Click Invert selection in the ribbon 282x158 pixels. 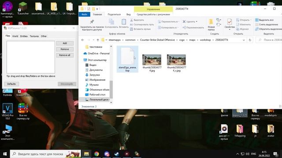(x=268, y=29)
